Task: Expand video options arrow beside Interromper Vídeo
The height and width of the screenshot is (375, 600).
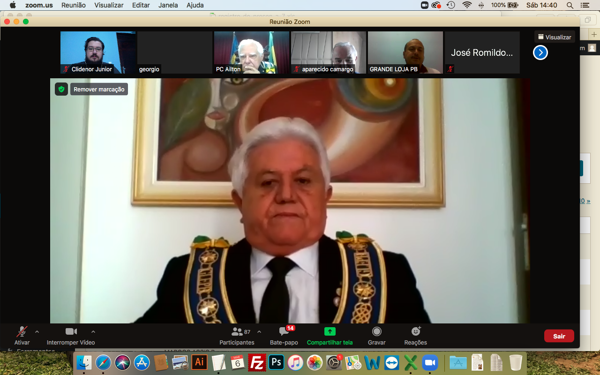Action: pyautogui.click(x=93, y=332)
